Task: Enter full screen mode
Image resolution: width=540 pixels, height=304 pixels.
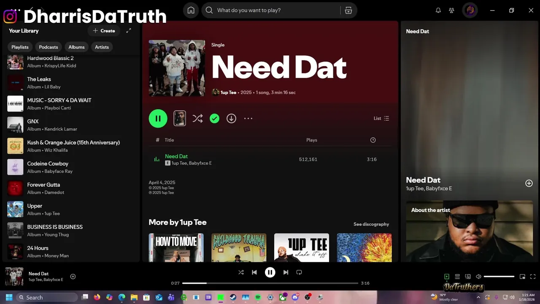Action: pos(533,277)
